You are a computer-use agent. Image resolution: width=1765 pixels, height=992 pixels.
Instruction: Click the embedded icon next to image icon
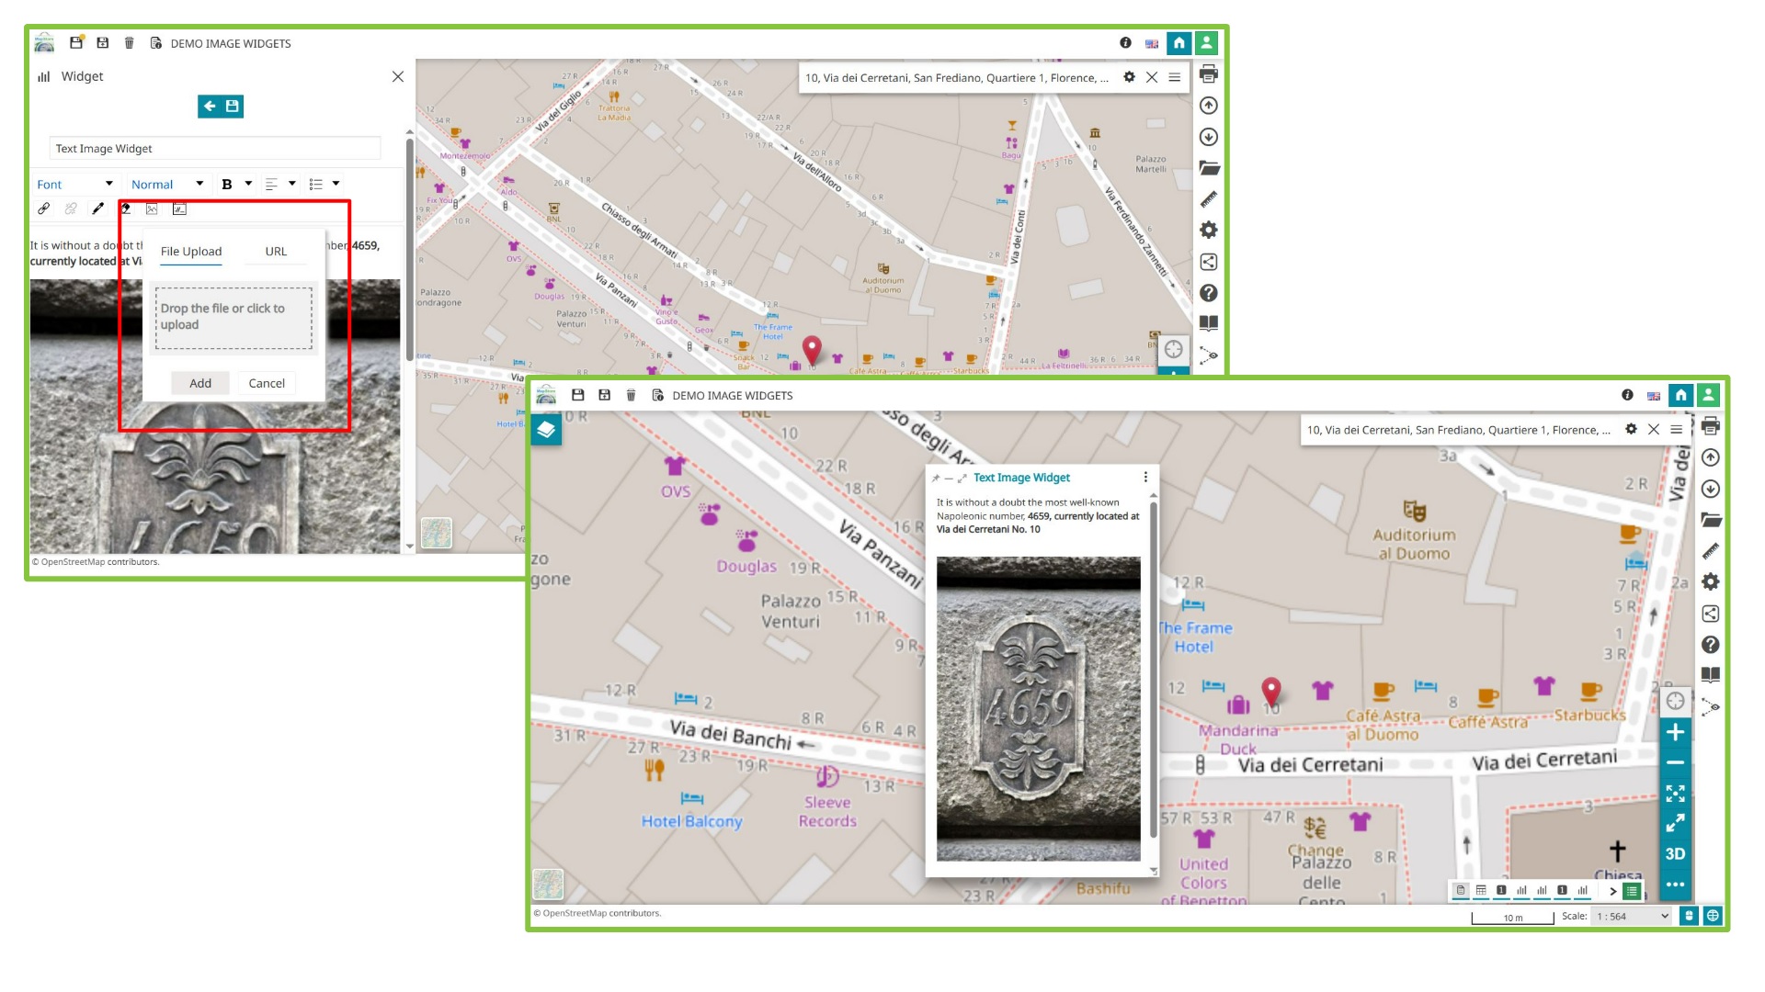[x=179, y=209]
